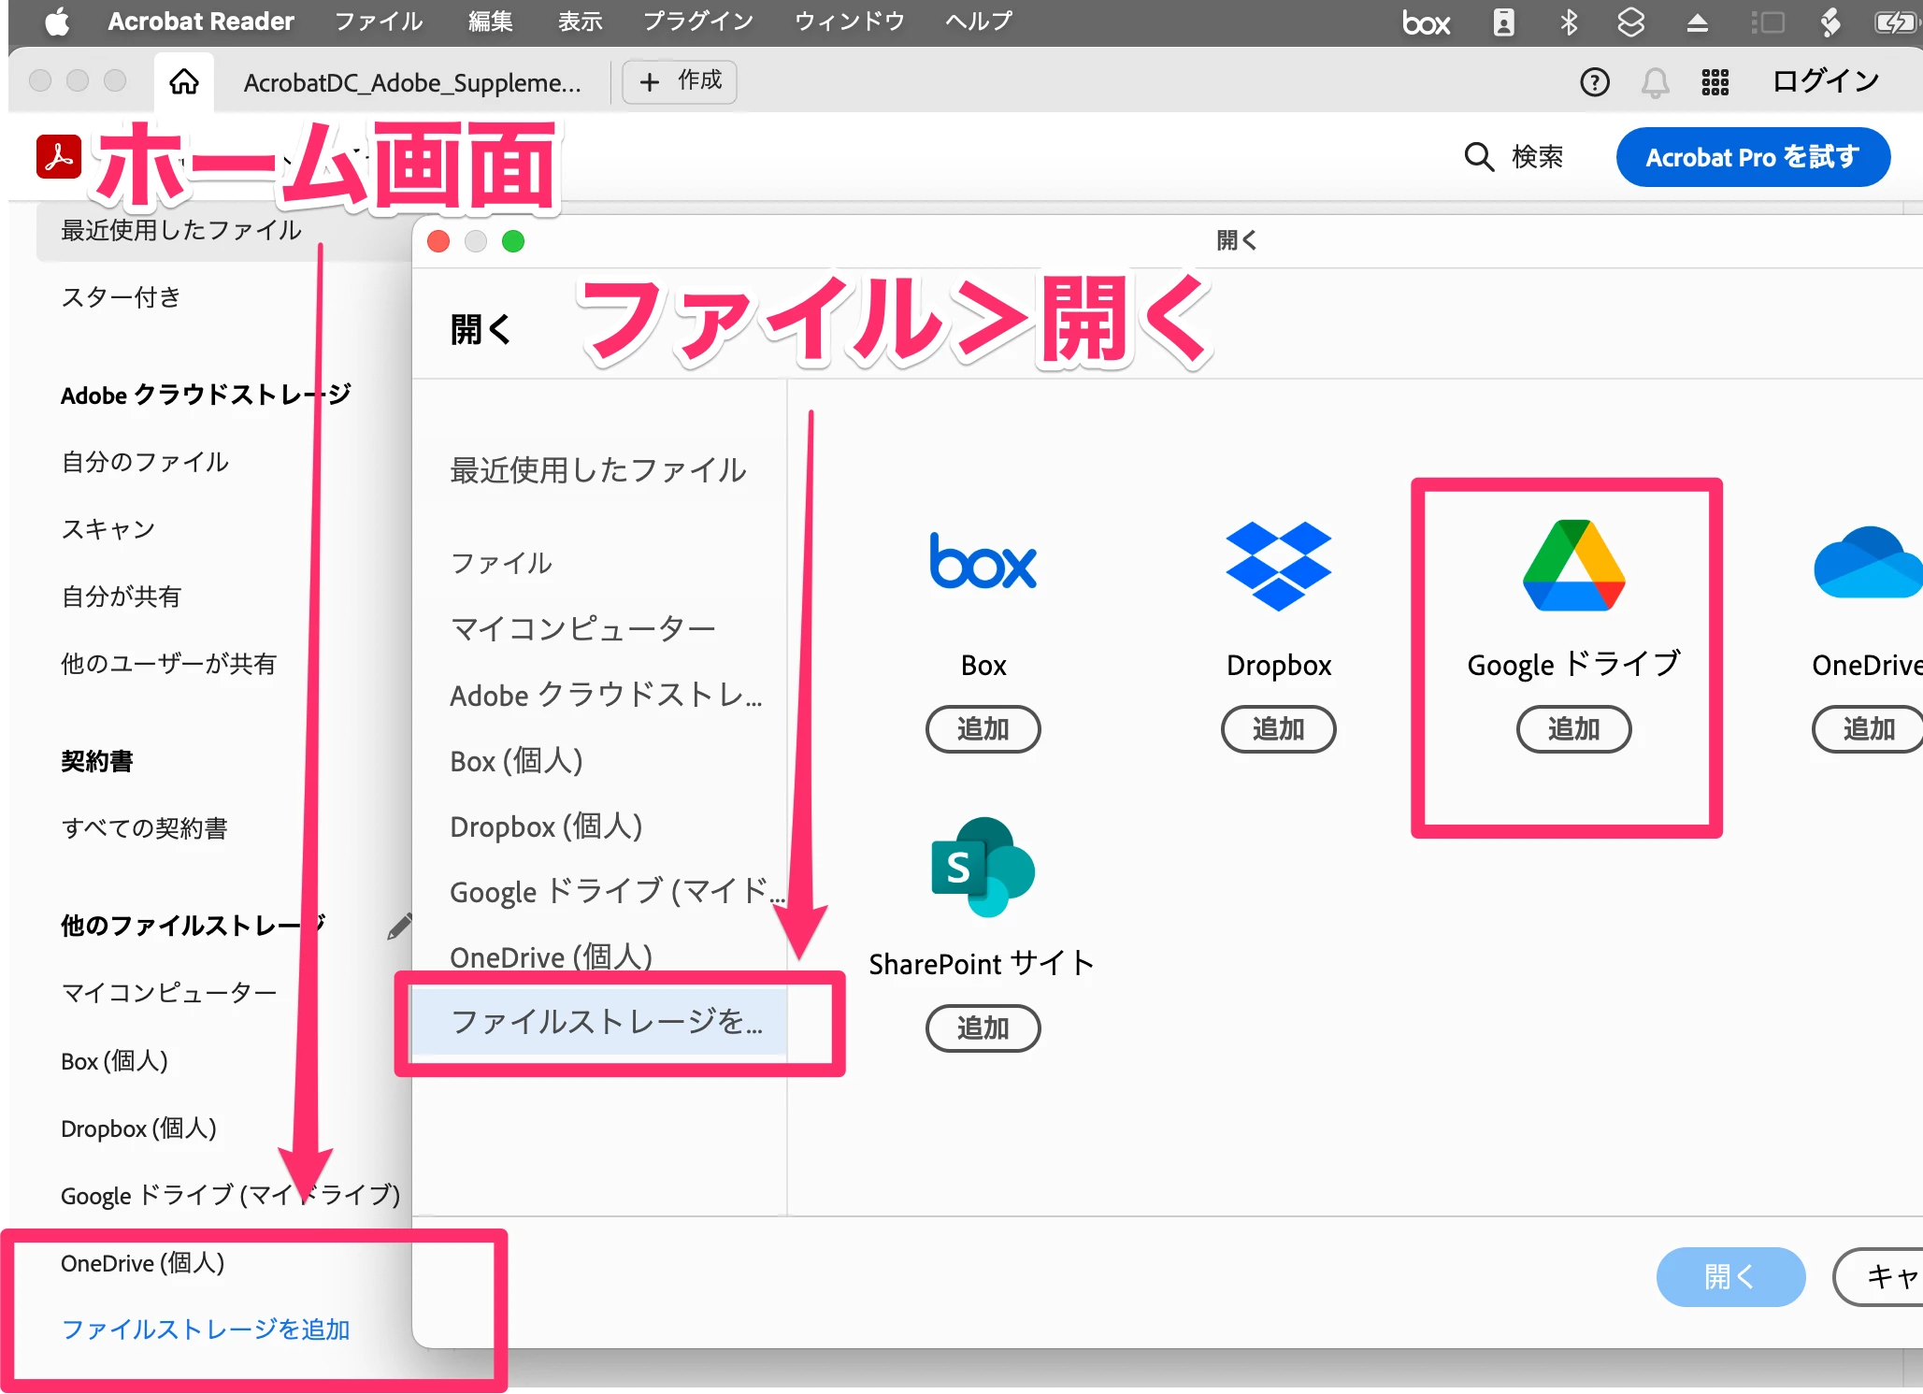Image resolution: width=1923 pixels, height=1394 pixels.
Task: Open the ファイル menu in the menu bar
Action: pos(379,22)
